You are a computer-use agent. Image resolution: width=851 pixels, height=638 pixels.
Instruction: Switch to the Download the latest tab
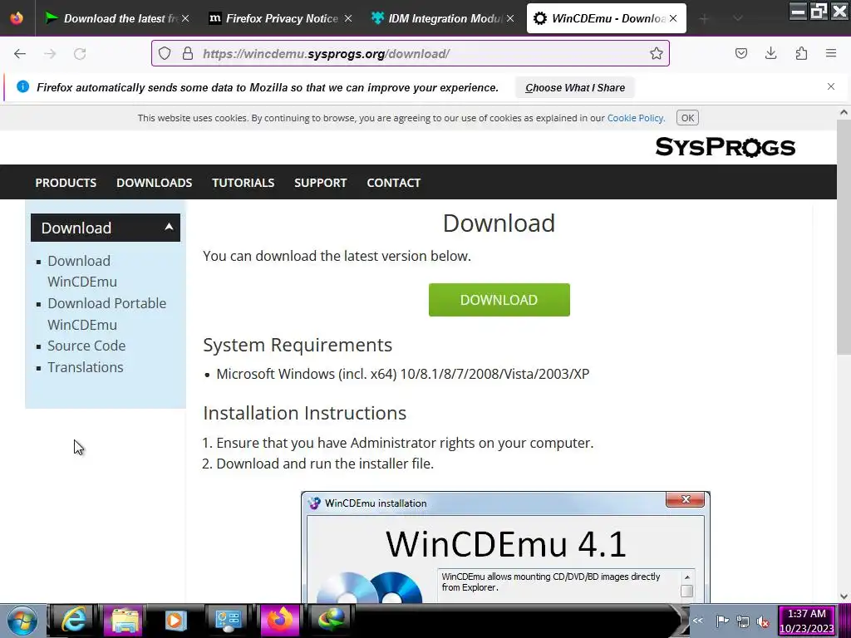tap(118, 18)
